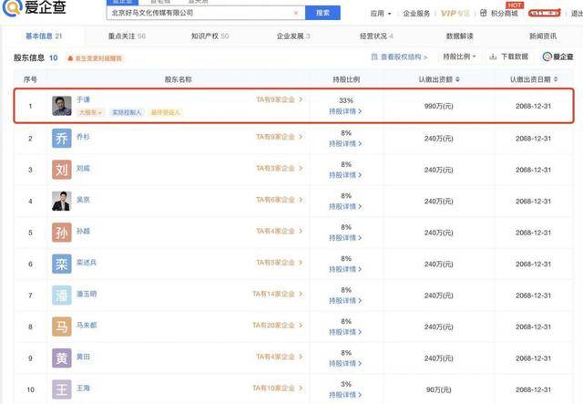The image size is (583, 404).
Task: Click the 马 avatar icon for 马未都
Action: click(62, 326)
